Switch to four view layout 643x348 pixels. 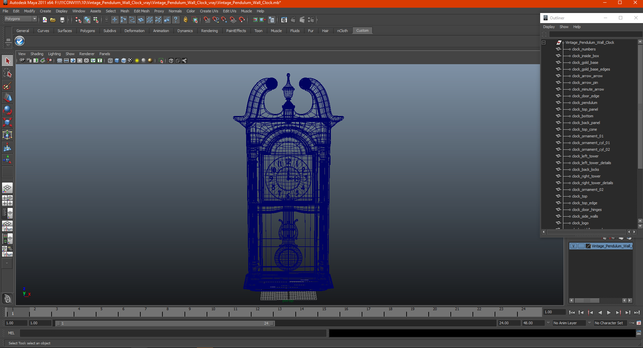tap(7, 201)
